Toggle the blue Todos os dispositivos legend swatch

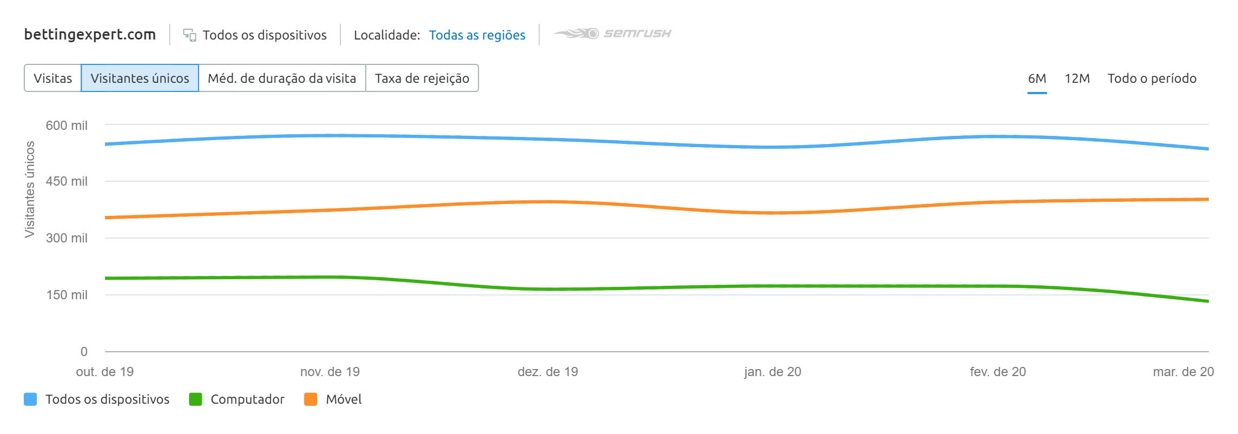click(x=30, y=399)
